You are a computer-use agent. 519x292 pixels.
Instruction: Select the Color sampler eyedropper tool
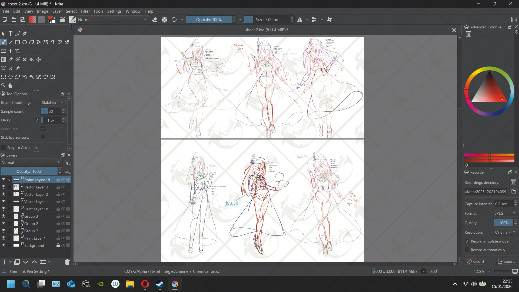coord(11,59)
